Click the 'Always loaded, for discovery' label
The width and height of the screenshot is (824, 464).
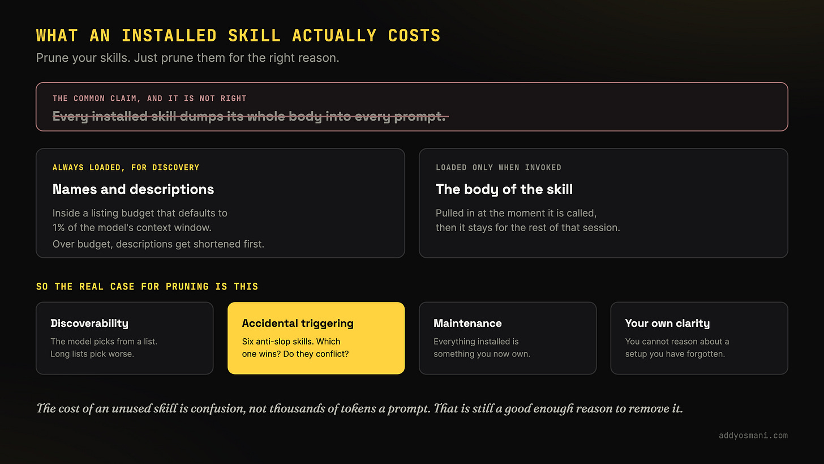coord(126,168)
